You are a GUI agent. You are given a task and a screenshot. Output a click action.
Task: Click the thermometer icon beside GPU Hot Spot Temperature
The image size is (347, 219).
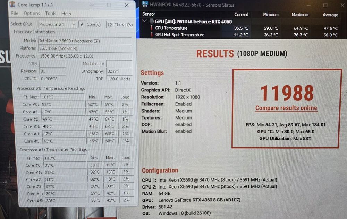click(x=152, y=34)
